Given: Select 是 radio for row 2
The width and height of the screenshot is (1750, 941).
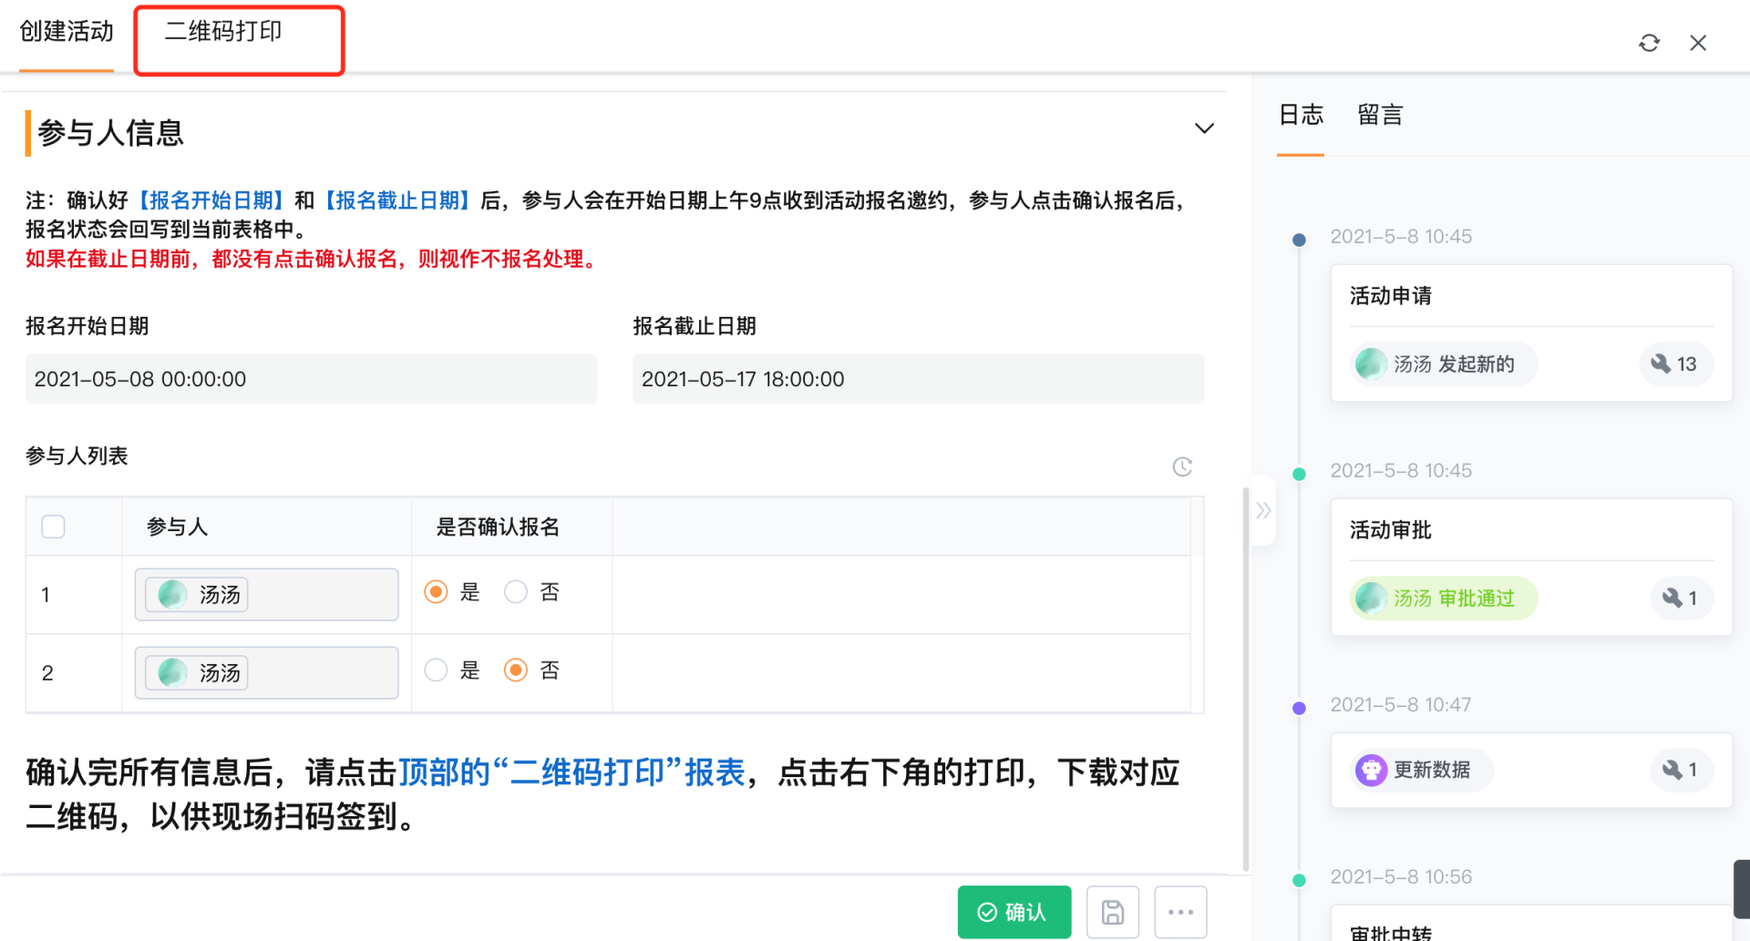Looking at the screenshot, I should click(437, 670).
